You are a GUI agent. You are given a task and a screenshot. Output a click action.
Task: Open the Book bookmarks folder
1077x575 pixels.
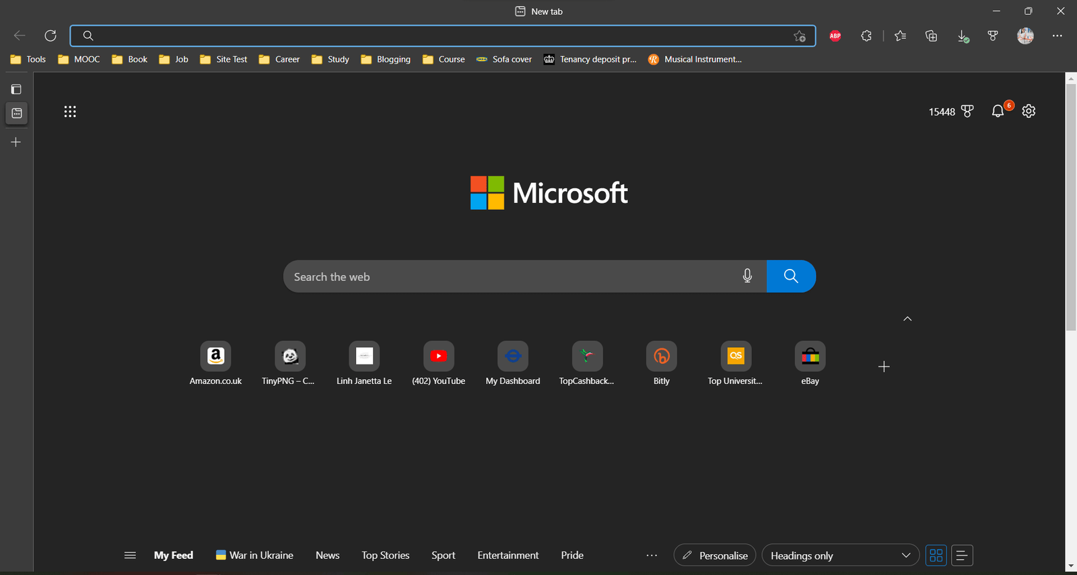[129, 59]
